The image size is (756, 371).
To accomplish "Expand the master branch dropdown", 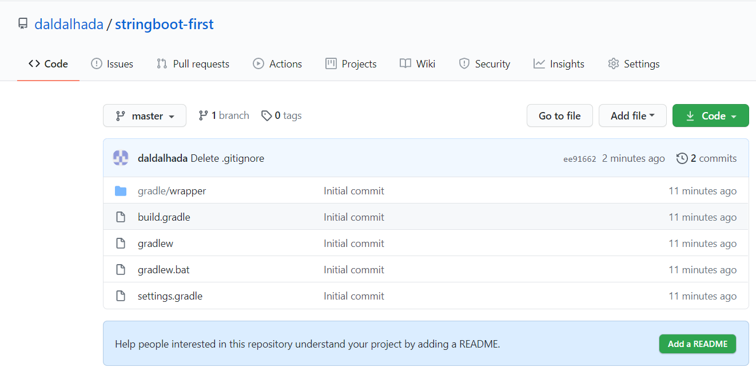I will [x=145, y=115].
